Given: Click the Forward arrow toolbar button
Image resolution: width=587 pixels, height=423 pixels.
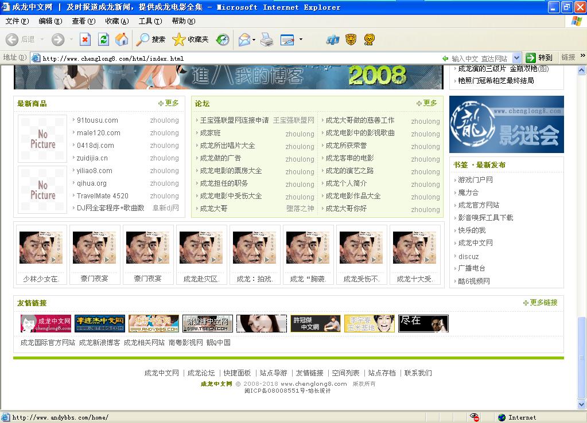Looking at the screenshot, I should click(x=58, y=40).
